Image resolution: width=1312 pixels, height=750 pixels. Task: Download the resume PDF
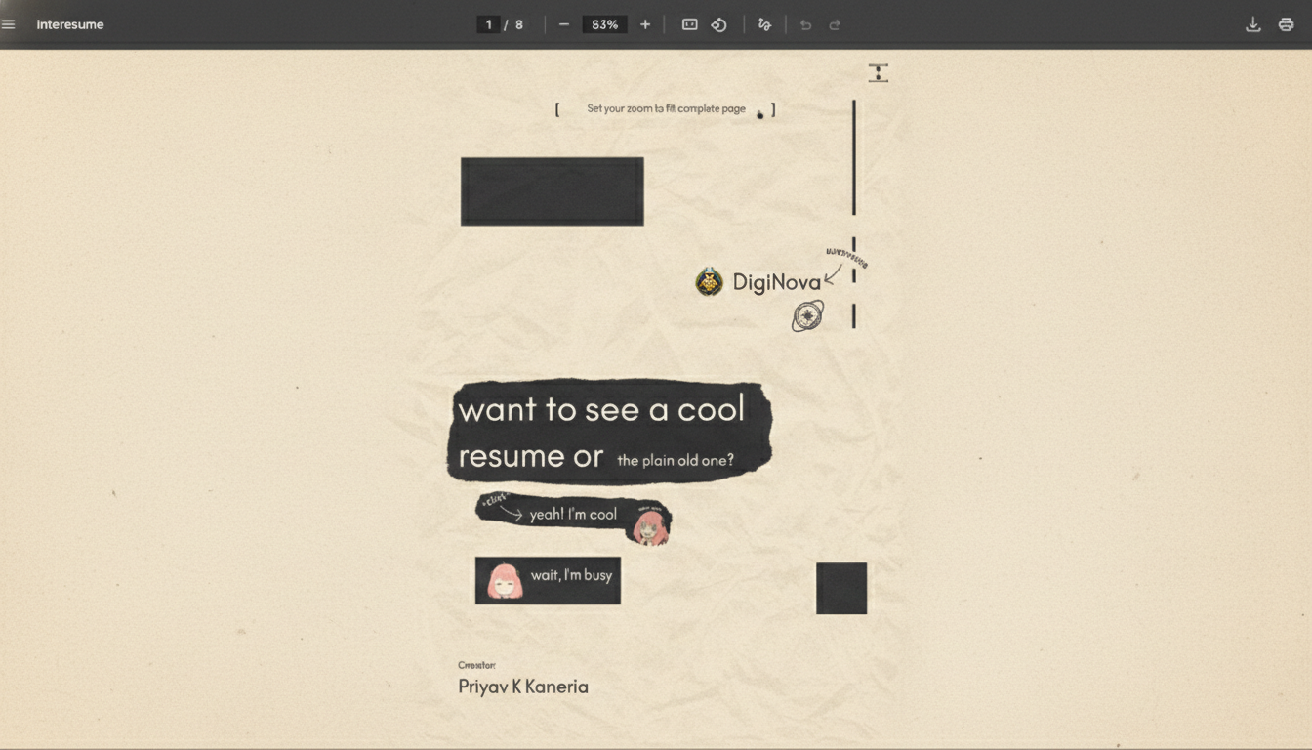1253,23
